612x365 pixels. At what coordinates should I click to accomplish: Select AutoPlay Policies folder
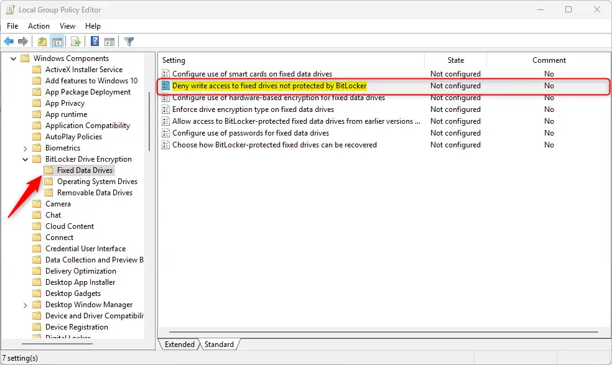73,137
